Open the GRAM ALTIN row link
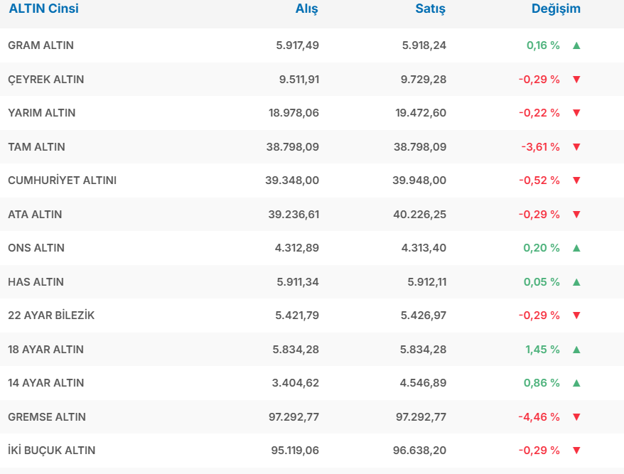Screen dimensions: 624x474 point(41,45)
